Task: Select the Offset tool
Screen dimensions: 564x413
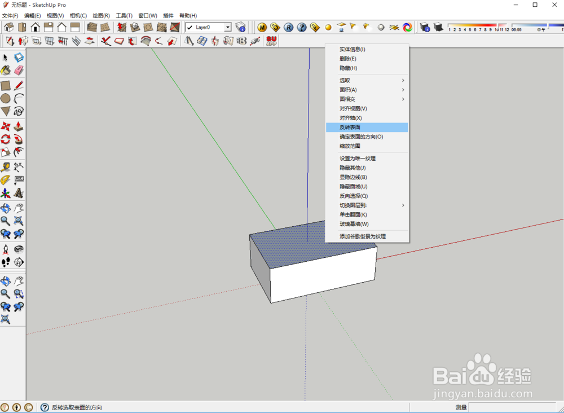Action: coord(19,152)
